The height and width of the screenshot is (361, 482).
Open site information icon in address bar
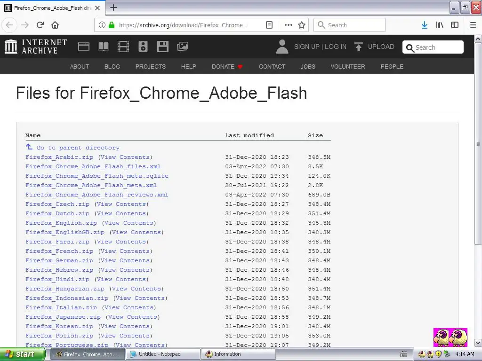pyautogui.click(x=102, y=25)
